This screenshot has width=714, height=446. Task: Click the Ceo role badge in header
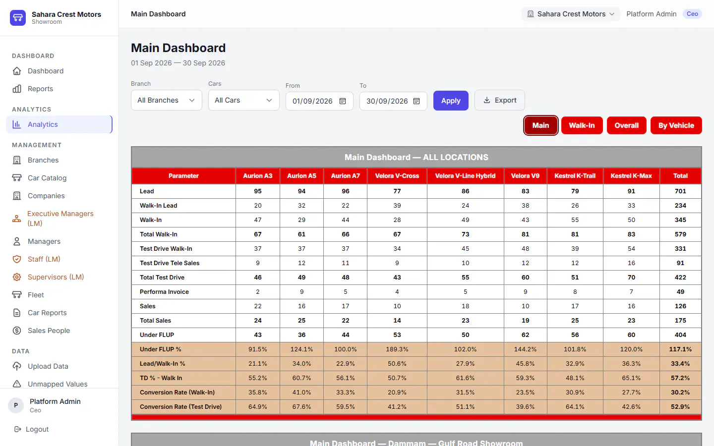(x=692, y=14)
